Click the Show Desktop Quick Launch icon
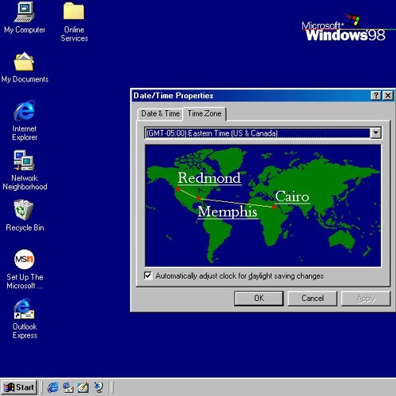 [83, 387]
